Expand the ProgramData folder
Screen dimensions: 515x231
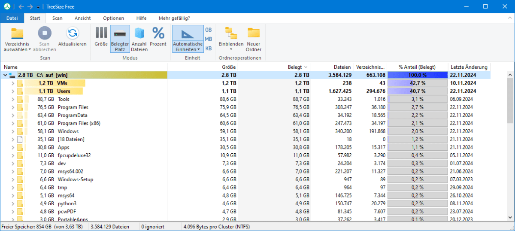pyautogui.click(x=12, y=115)
